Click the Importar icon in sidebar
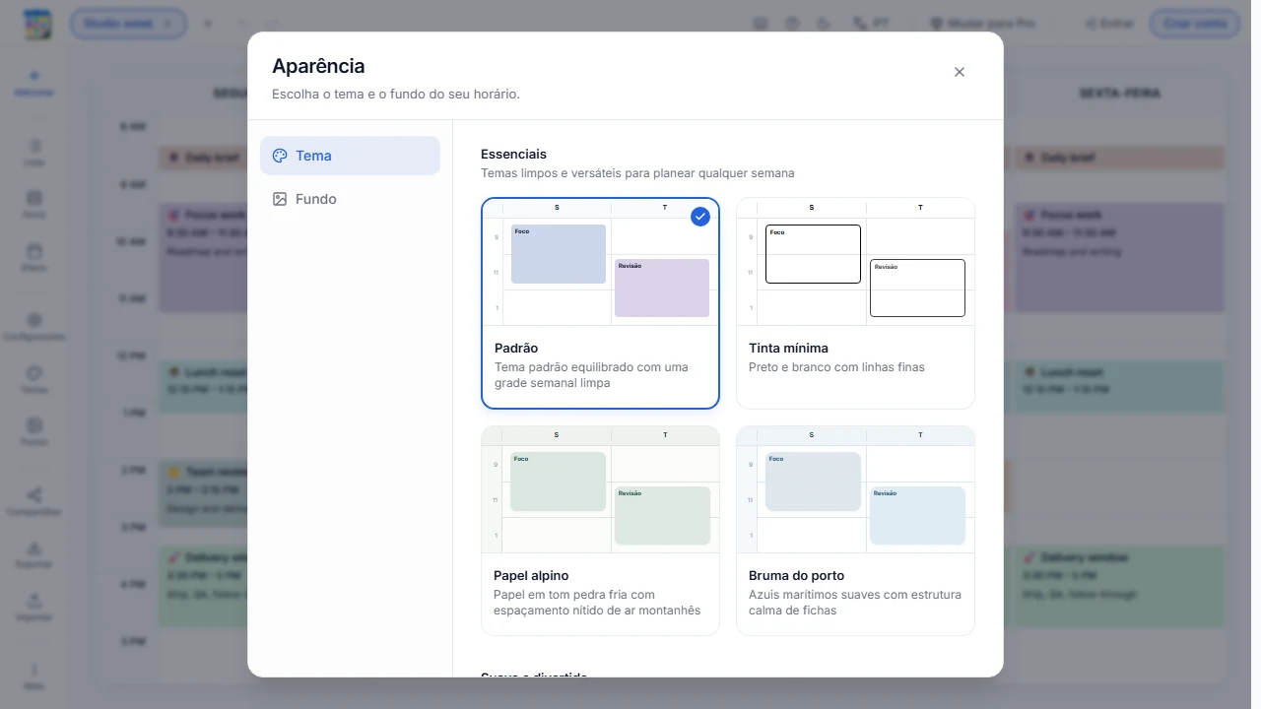Image resolution: width=1261 pixels, height=709 pixels. (34, 608)
